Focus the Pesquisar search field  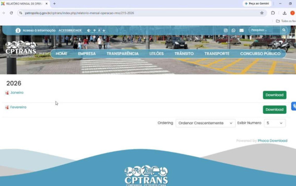(265, 30)
